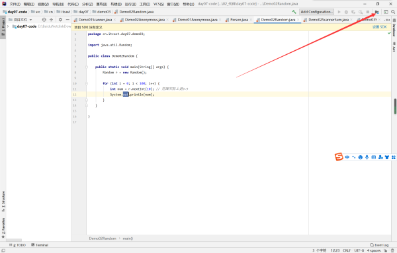Click the Add Configuration button
This screenshot has height=253, width=397.
pos(316,12)
